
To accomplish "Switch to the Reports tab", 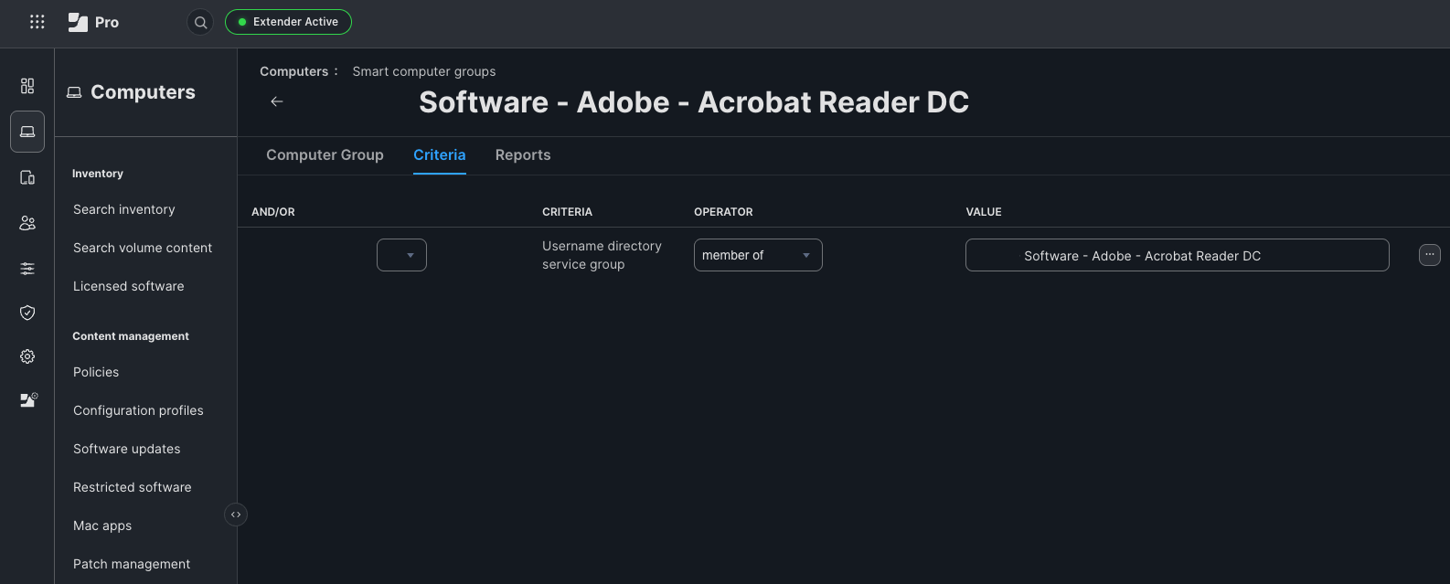I will 523,155.
